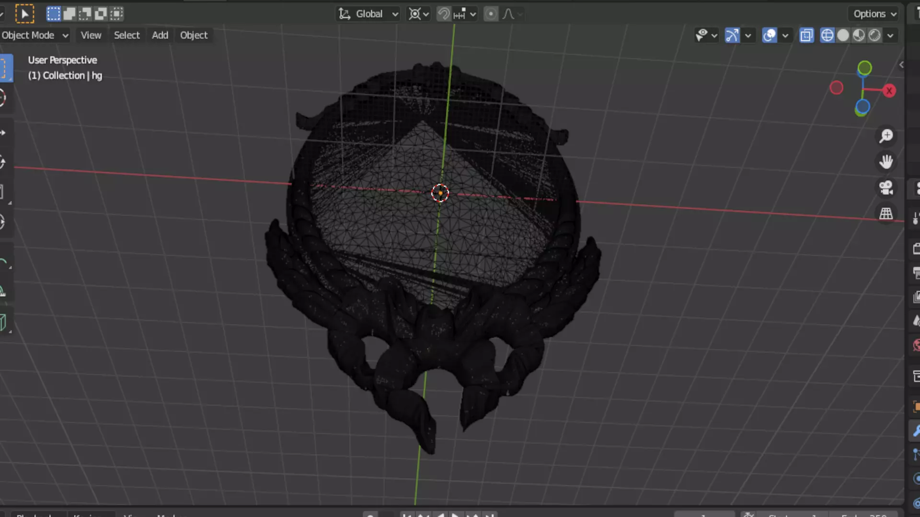The height and width of the screenshot is (517, 920).
Task: Switch to solid viewport shading
Action: point(843,35)
